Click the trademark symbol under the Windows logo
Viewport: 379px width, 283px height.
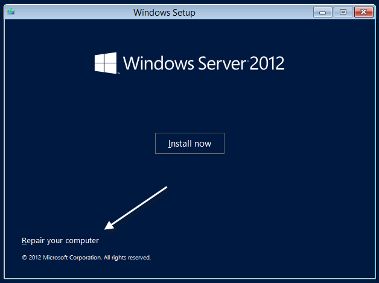click(x=119, y=74)
